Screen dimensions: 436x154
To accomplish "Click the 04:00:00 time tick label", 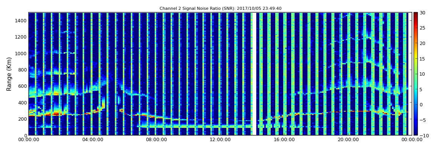I will point(92,140).
